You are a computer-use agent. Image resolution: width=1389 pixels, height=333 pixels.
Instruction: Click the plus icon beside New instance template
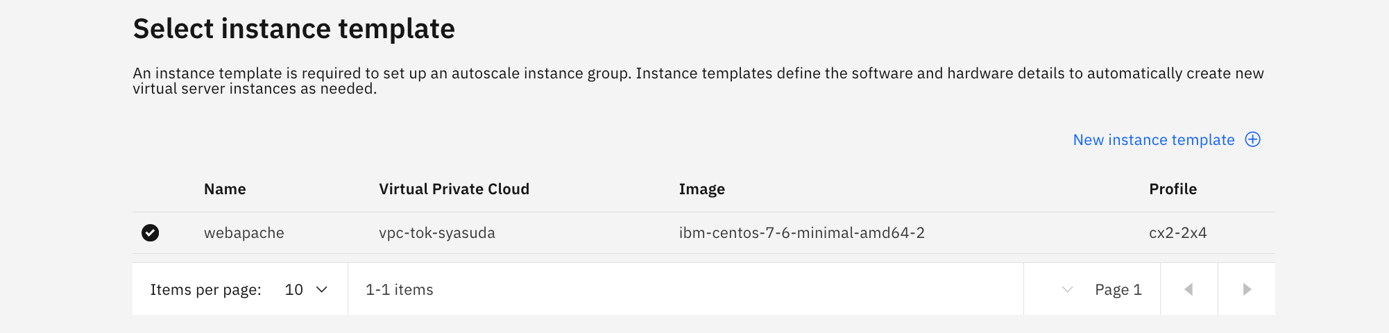tap(1252, 139)
